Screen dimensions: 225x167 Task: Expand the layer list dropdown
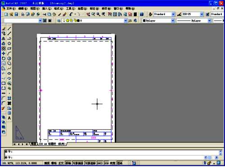point(126,21)
